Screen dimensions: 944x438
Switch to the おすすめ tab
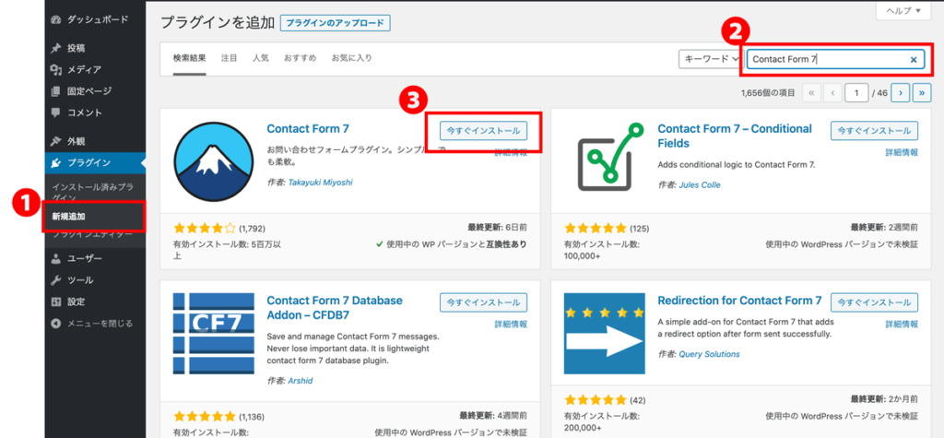pos(301,58)
